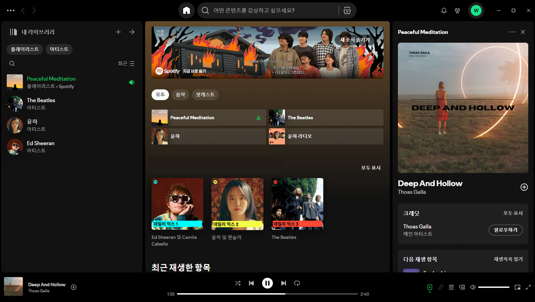Open the W profile avatar menu
This screenshot has width=535, height=302.
point(476,10)
